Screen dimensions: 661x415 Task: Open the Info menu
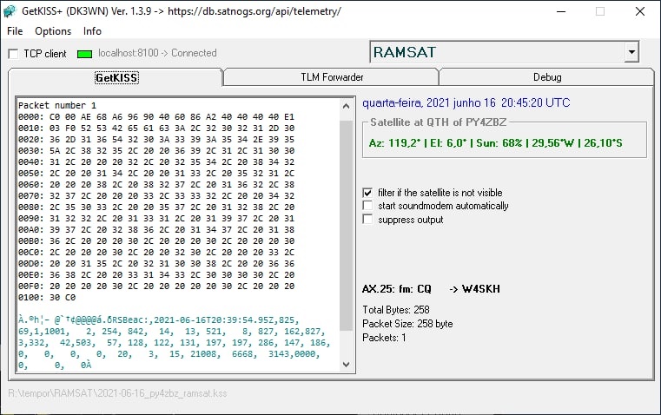click(x=92, y=31)
